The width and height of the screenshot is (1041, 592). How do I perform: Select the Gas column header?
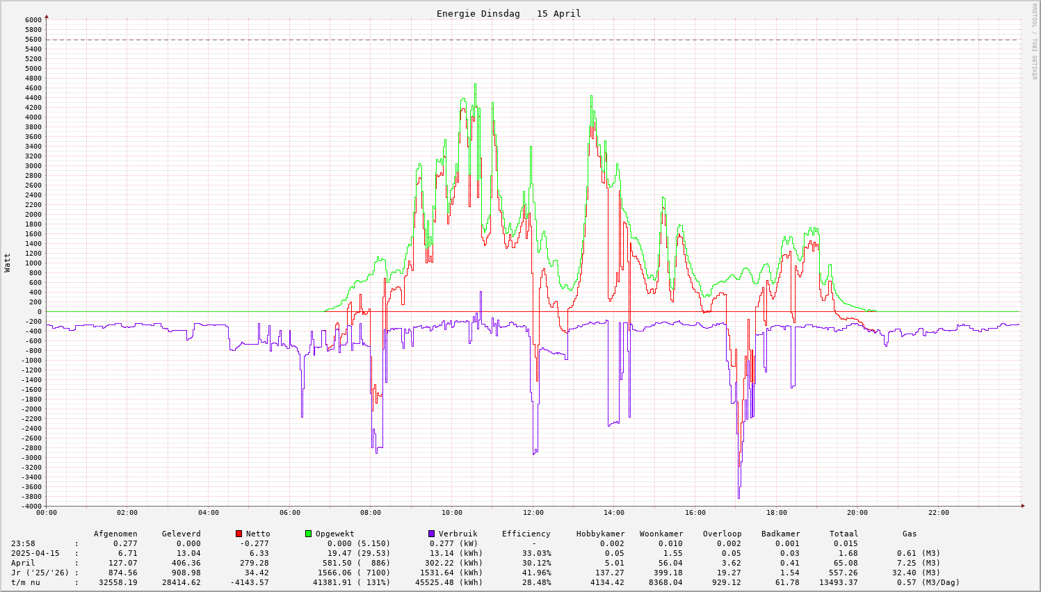[x=910, y=534]
